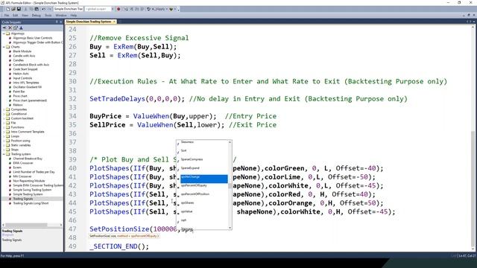Click the Undo toolbar icon
Image resolution: width=477 pixels, height=268 pixels.
pyautogui.click(x=43, y=9)
